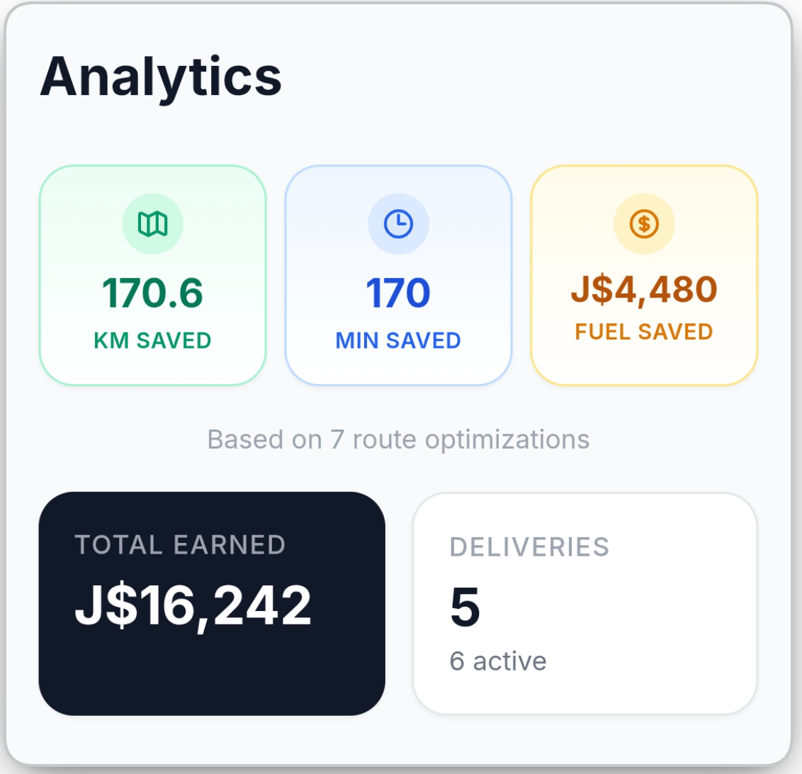Select the deliveries count 5
The height and width of the screenshot is (774, 802).
coord(465,608)
